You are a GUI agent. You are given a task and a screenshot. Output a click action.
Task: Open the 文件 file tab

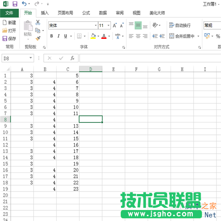pos(9,13)
